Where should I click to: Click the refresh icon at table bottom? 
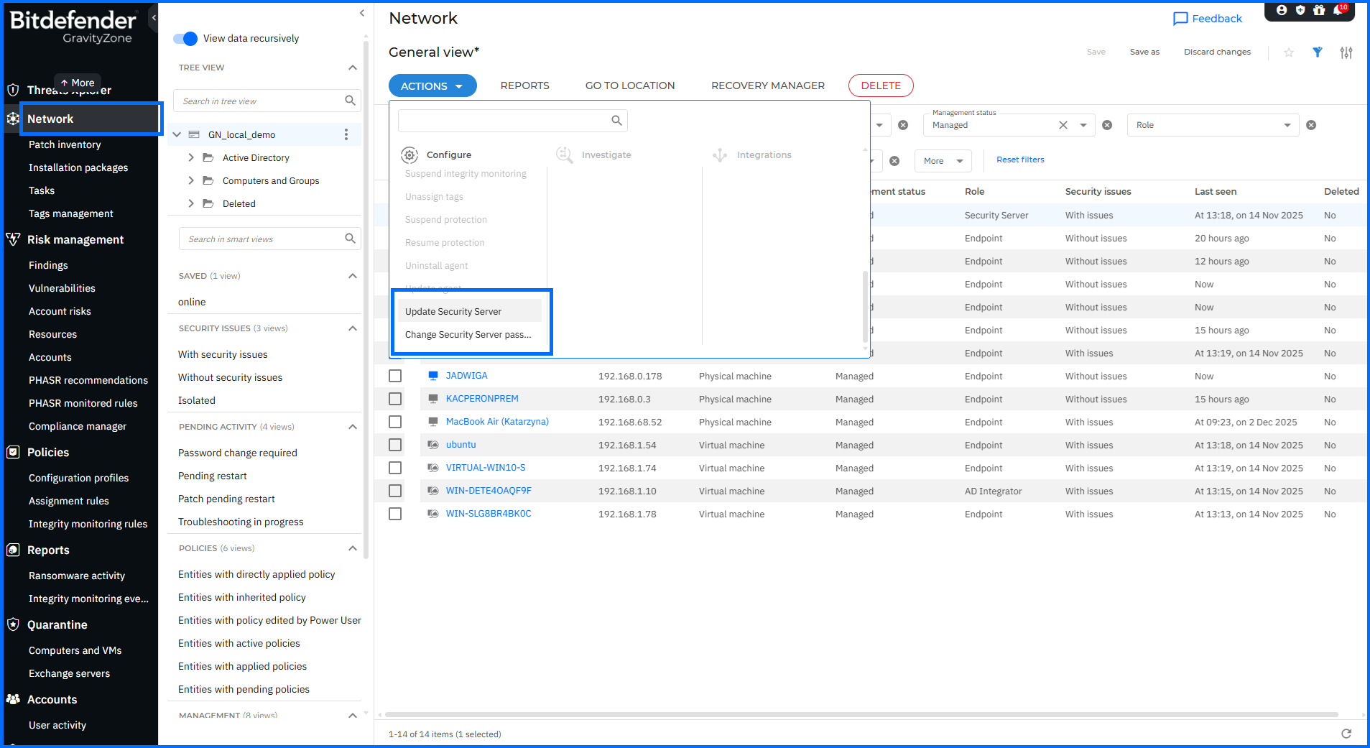[1346, 734]
